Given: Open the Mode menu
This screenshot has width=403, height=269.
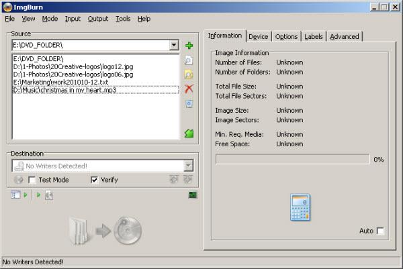Looking at the screenshot, I should click(50, 19).
